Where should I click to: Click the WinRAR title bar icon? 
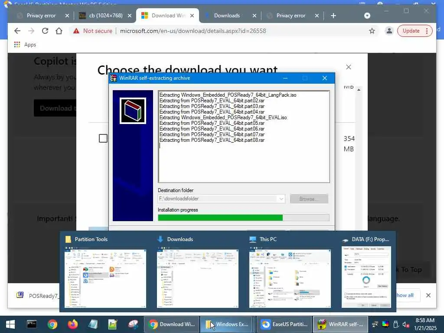point(114,78)
